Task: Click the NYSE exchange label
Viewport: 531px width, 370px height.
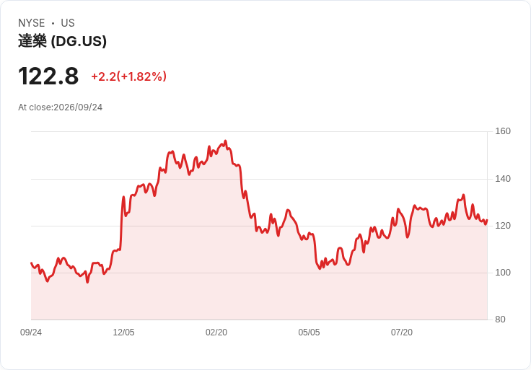Action: (x=32, y=23)
